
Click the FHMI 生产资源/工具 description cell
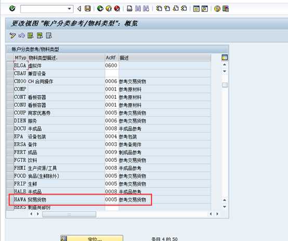(x=66, y=168)
